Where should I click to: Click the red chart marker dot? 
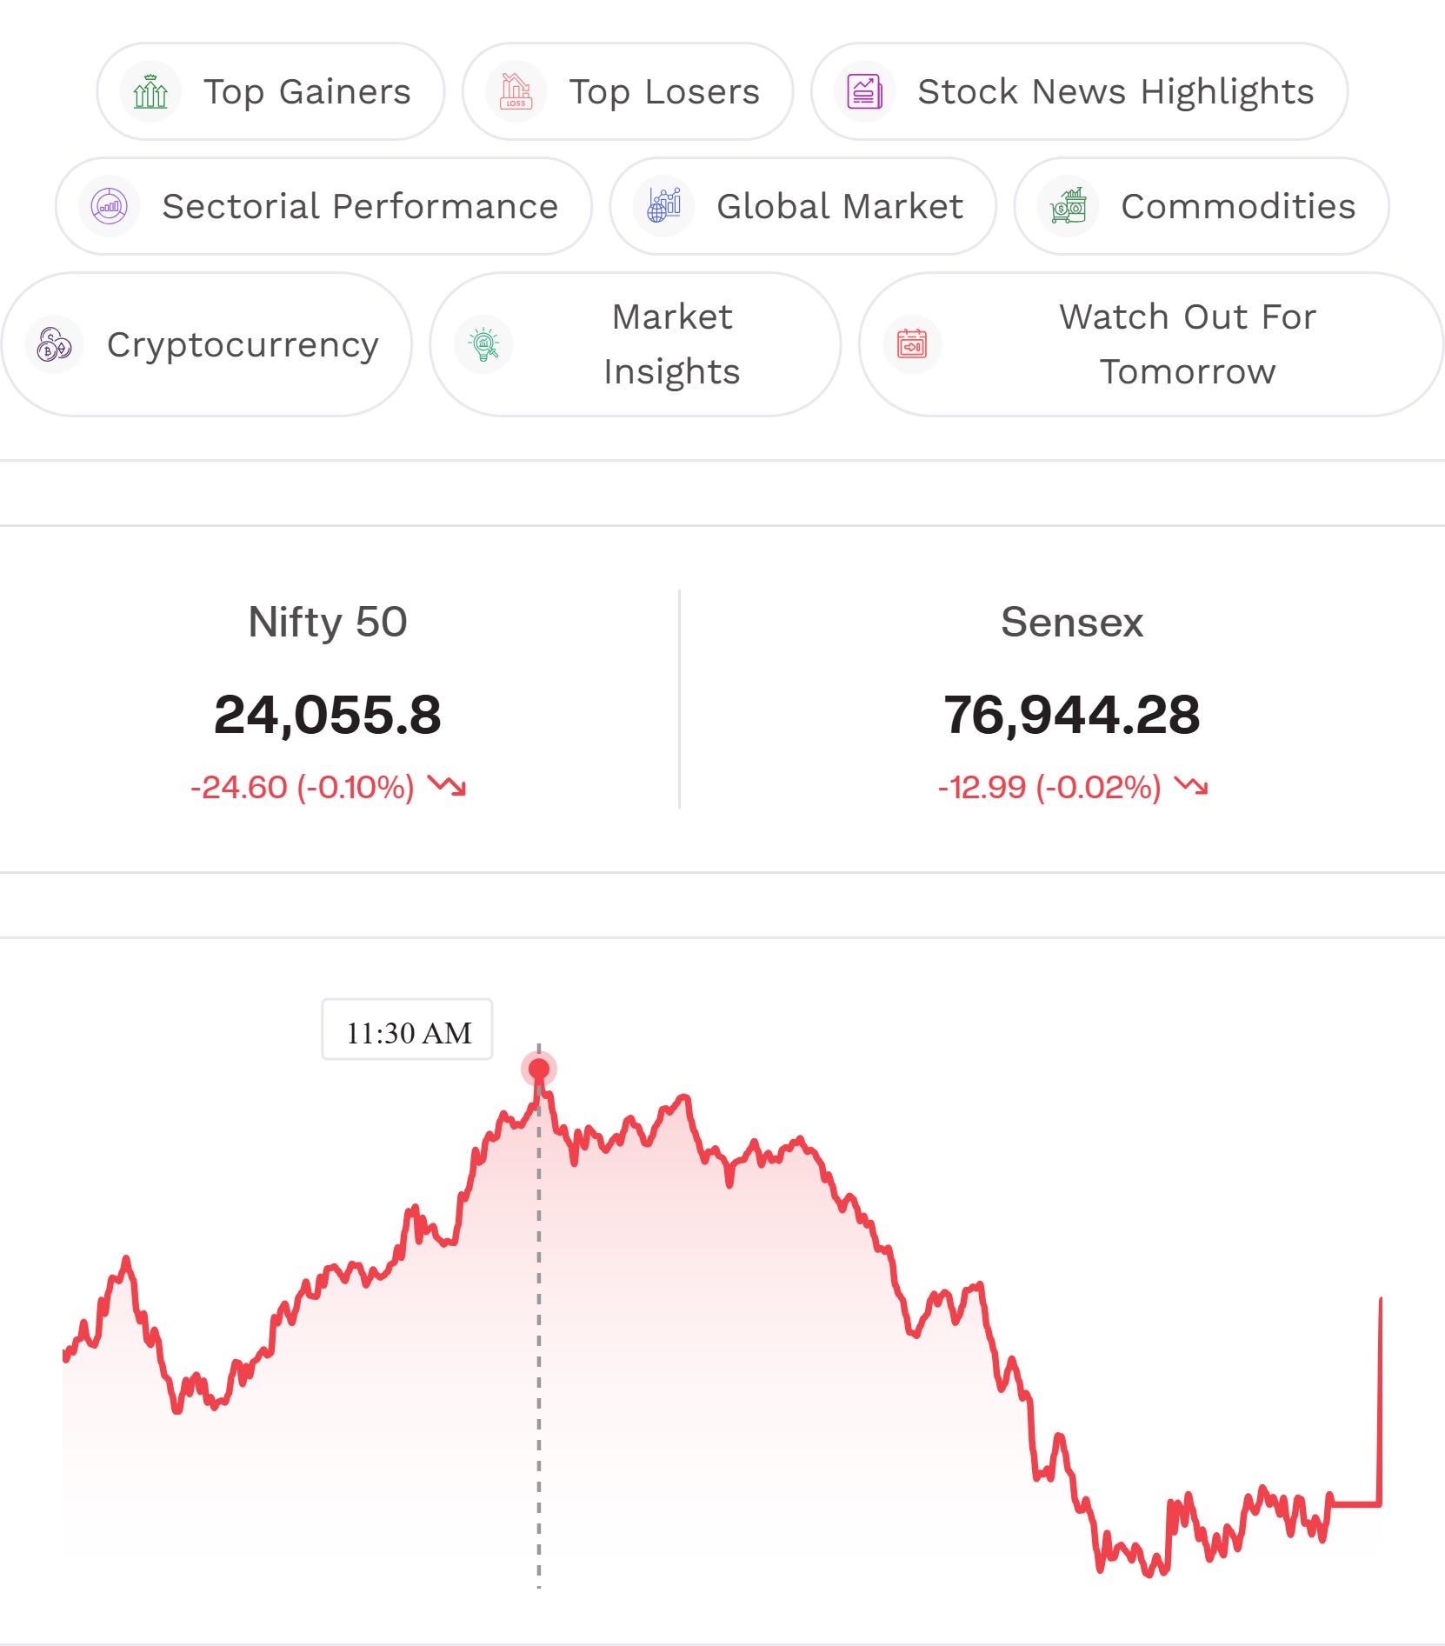tap(539, 1069)
